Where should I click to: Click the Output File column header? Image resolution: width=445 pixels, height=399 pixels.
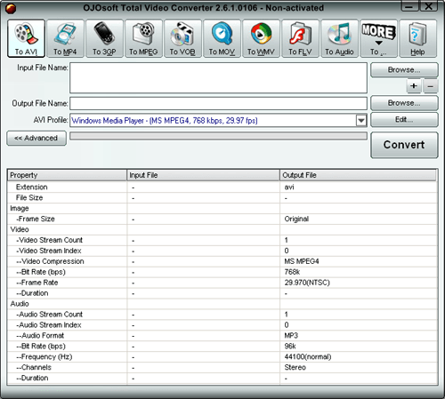[x=358, y=175]
